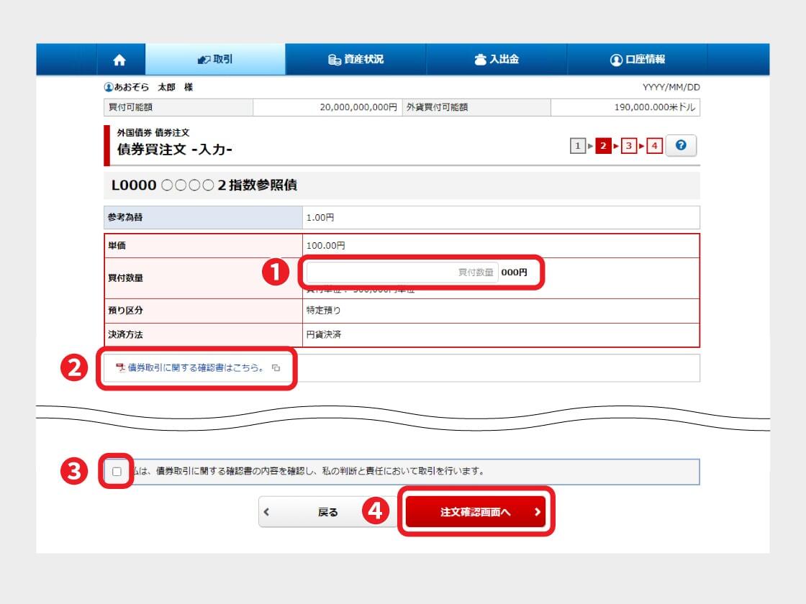Screen dimensions: 806x604
Task: Select the step 4 indicator box
Action: 654,146
